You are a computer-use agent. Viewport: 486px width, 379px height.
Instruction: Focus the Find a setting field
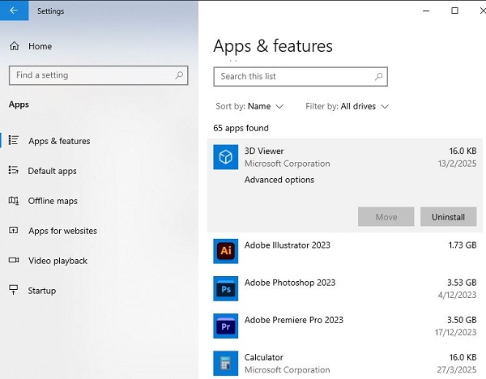(99, 75)
